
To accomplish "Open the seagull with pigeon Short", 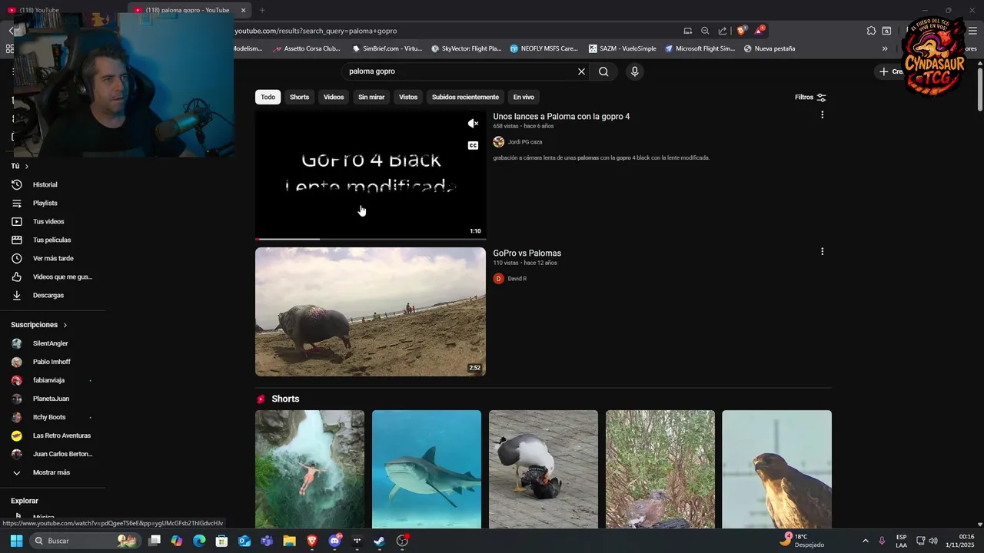I will click(544, 469).
